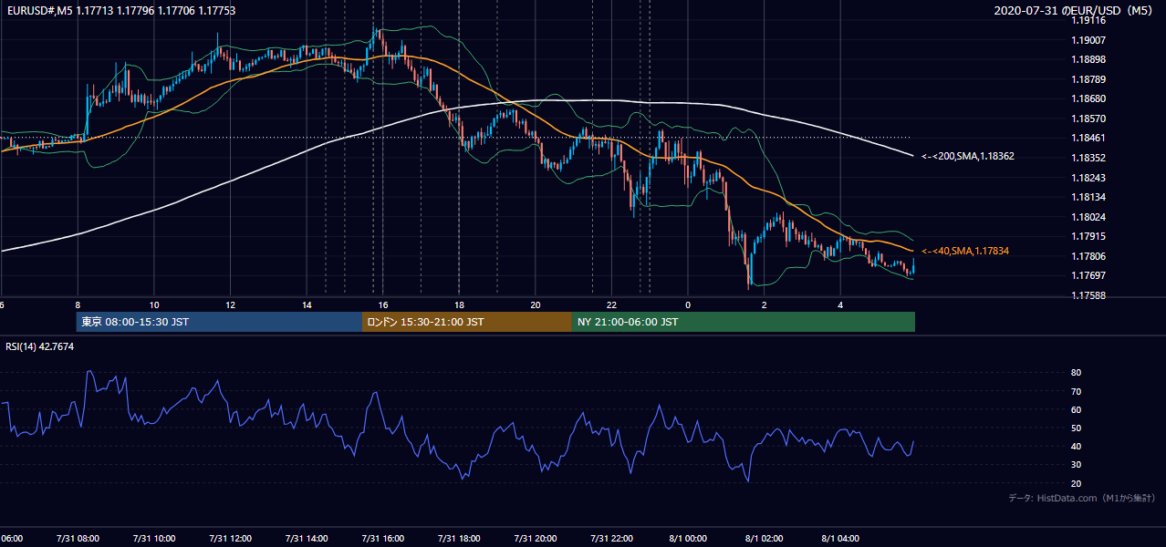Click the 7/31 16:00 date label

[x=383, y=538]
